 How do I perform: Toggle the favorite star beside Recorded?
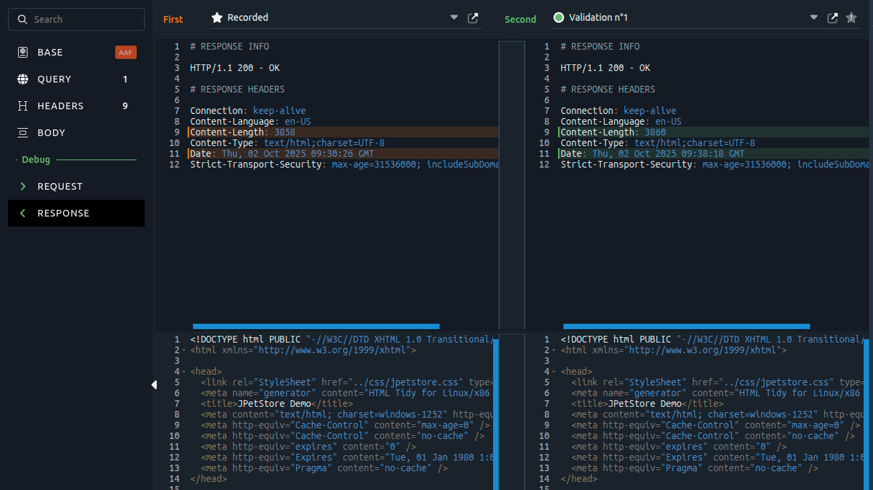[x=216, y=17]
